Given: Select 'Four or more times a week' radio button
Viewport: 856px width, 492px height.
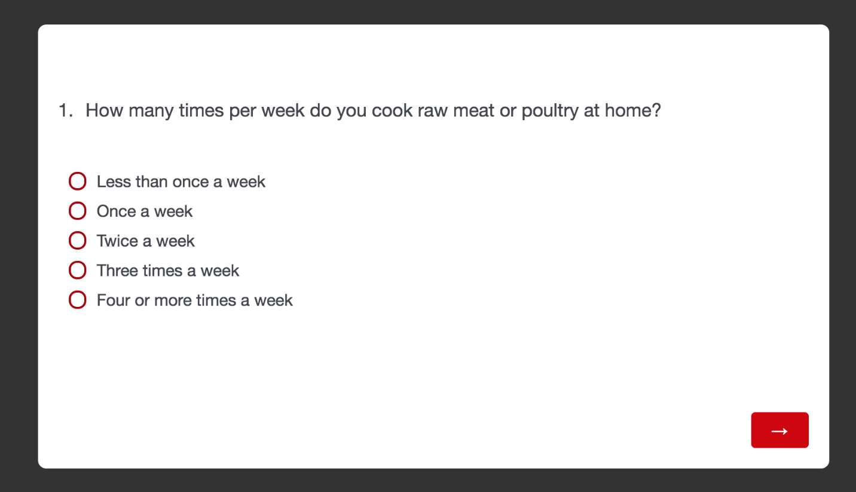Looking at the screenshot, I should point(78,300).
